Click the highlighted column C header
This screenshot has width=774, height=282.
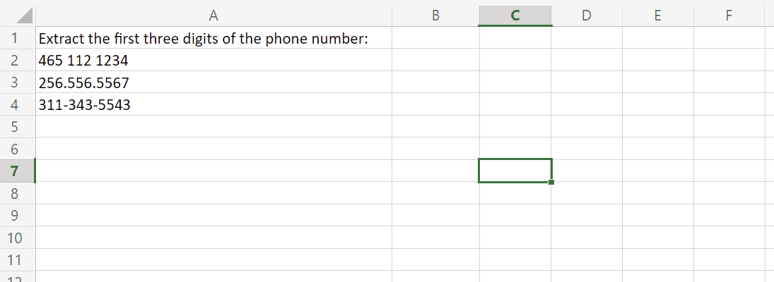515,15
